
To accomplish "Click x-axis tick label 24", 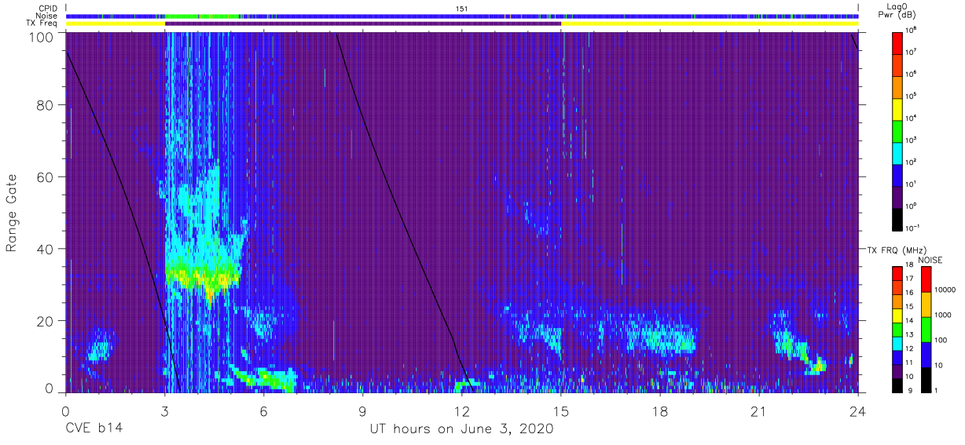I will (858, 411).
